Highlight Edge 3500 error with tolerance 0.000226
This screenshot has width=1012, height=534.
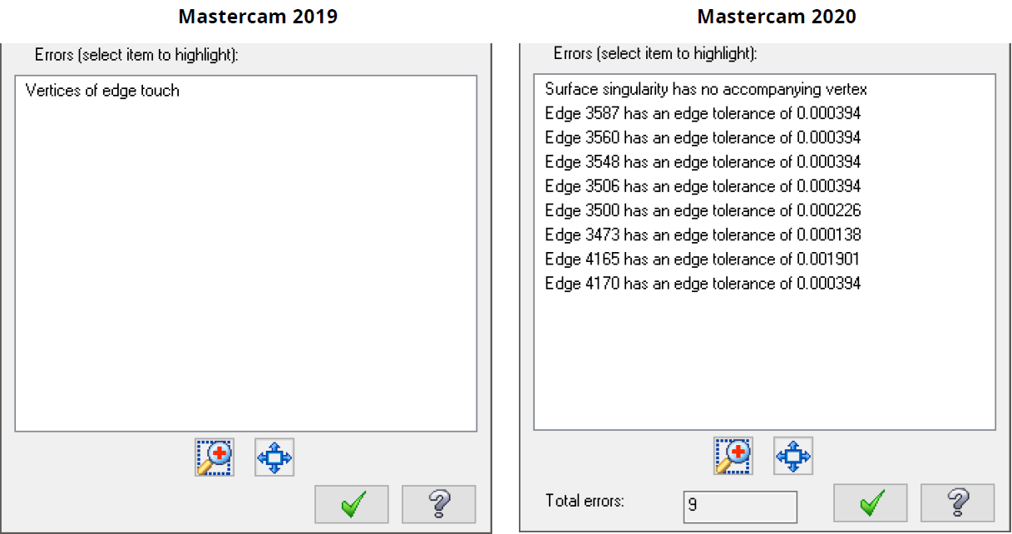coord(703,210)
